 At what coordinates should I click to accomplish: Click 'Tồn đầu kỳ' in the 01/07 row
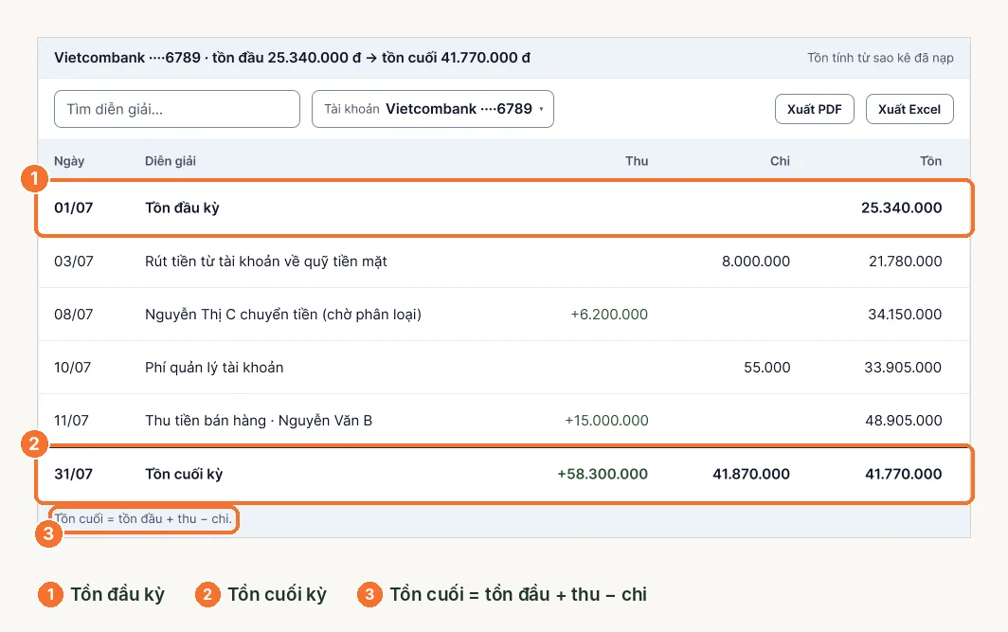182,208
